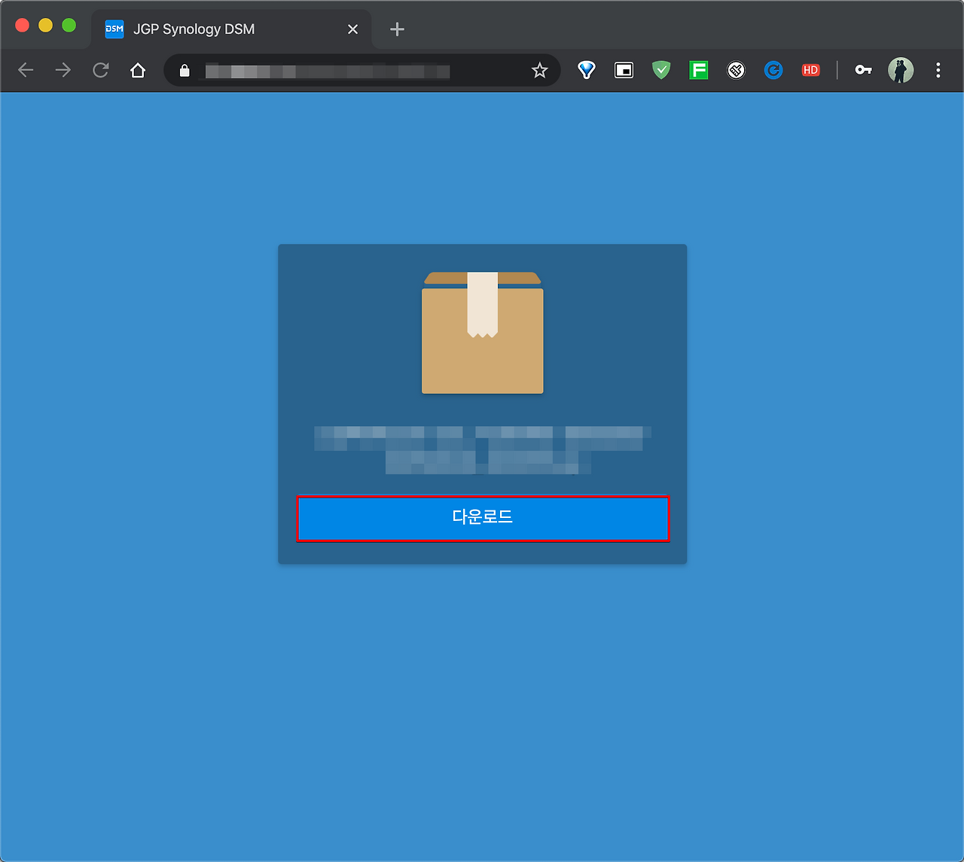Click the home button in toolbar
Image resolution: width=964 pixels, height=862 pixels.
click(x=138, y=70)
